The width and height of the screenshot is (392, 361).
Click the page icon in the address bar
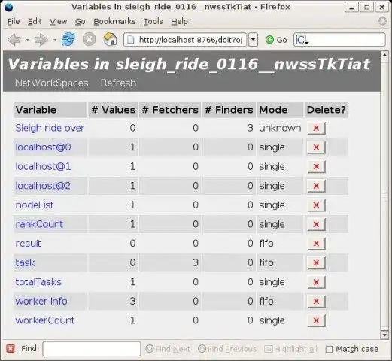coord(131,40)
